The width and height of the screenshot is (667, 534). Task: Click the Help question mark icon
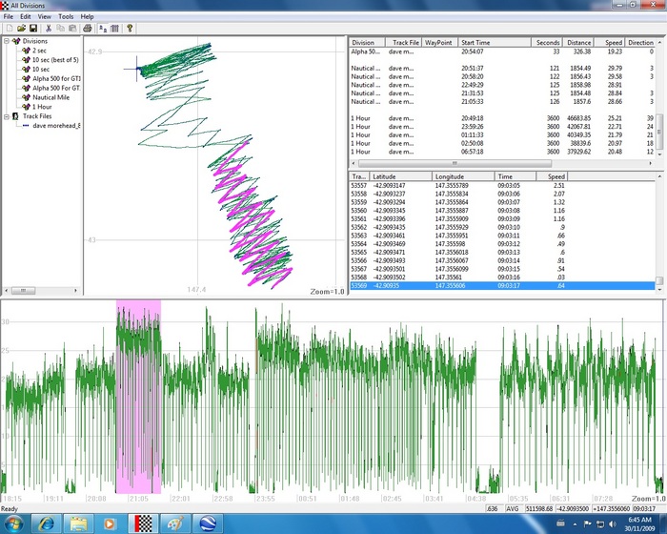(x=130, y=29)
